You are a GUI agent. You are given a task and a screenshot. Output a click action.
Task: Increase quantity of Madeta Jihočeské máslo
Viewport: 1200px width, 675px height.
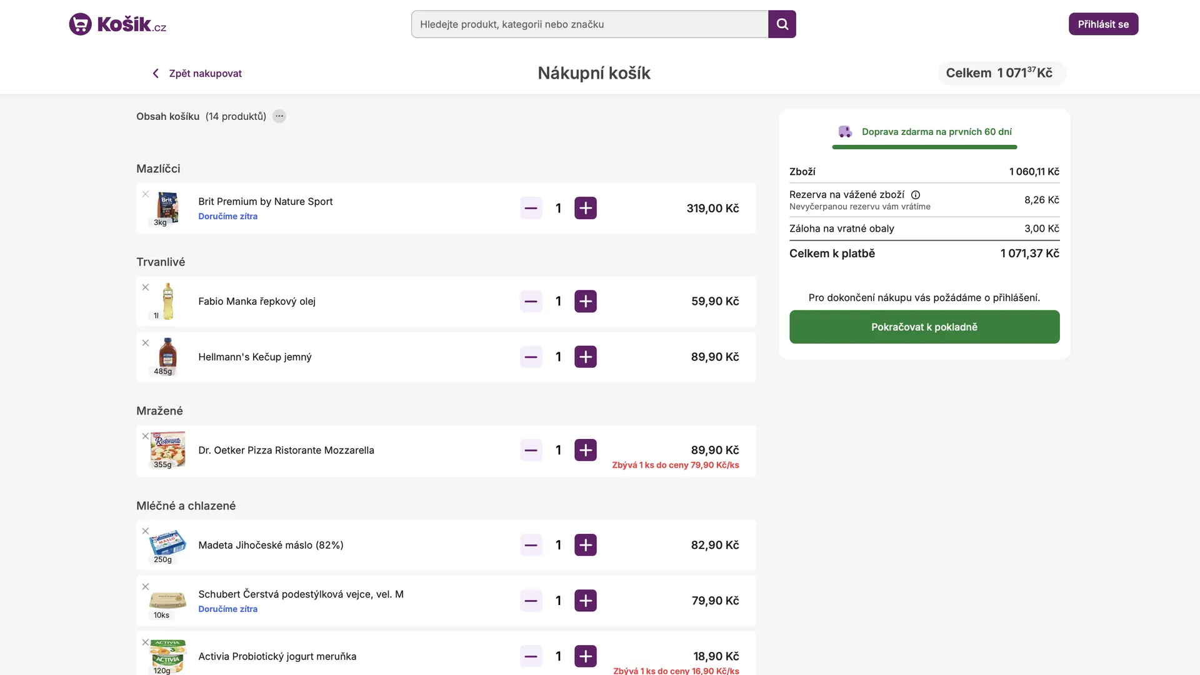[586, 545]
